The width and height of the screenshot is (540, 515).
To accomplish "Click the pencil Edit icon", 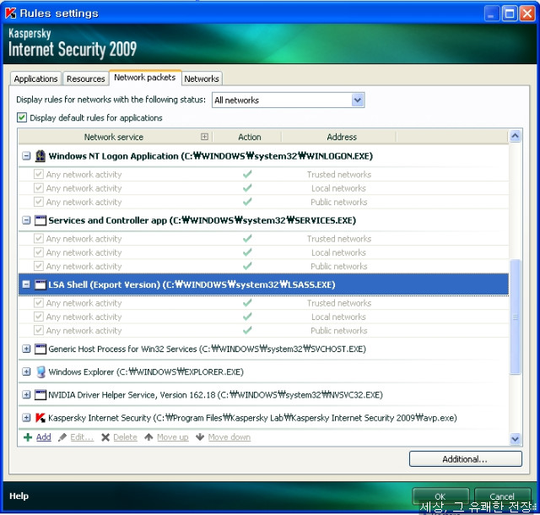I will [62, 437].
